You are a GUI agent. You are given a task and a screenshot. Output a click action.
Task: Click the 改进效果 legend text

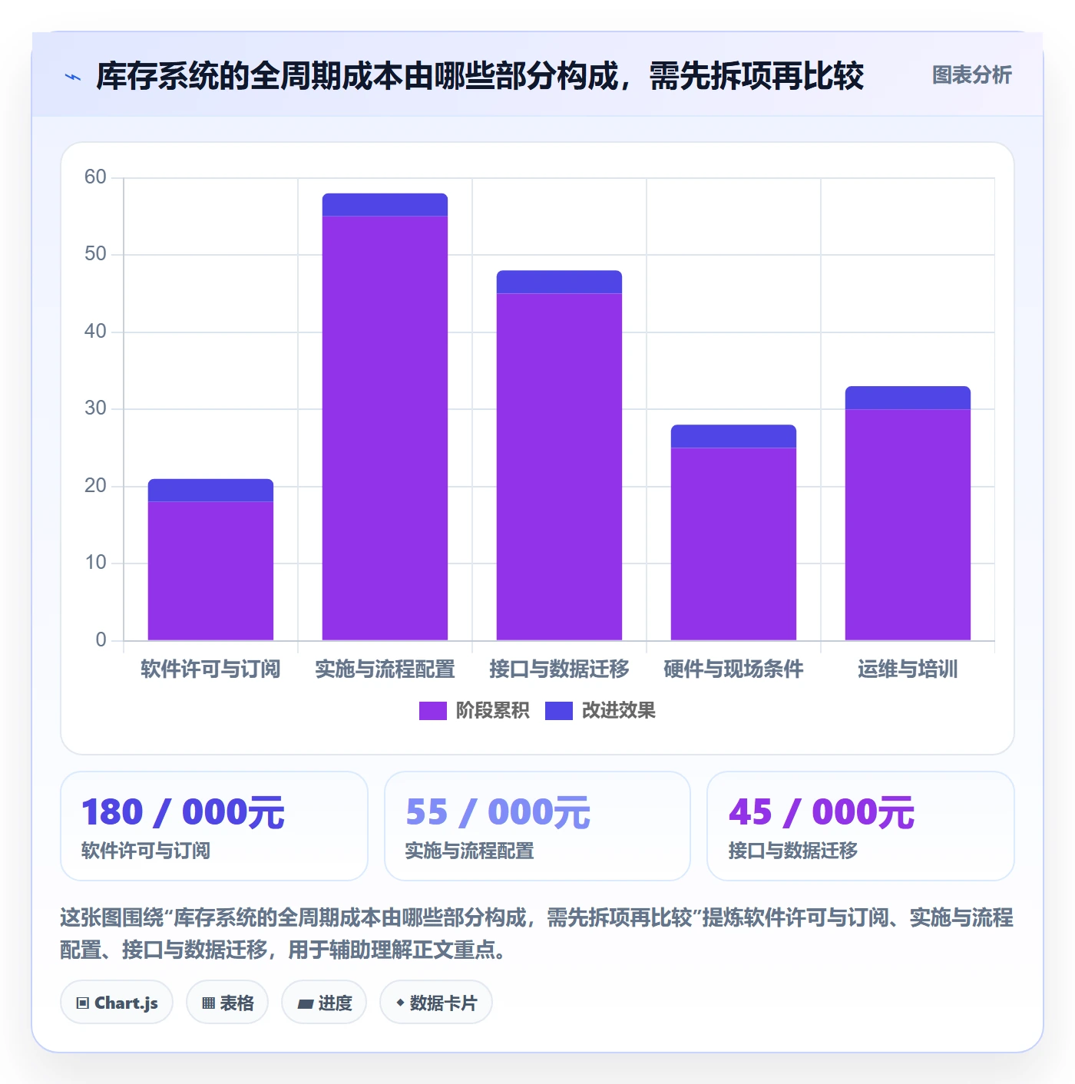point(619,711)
